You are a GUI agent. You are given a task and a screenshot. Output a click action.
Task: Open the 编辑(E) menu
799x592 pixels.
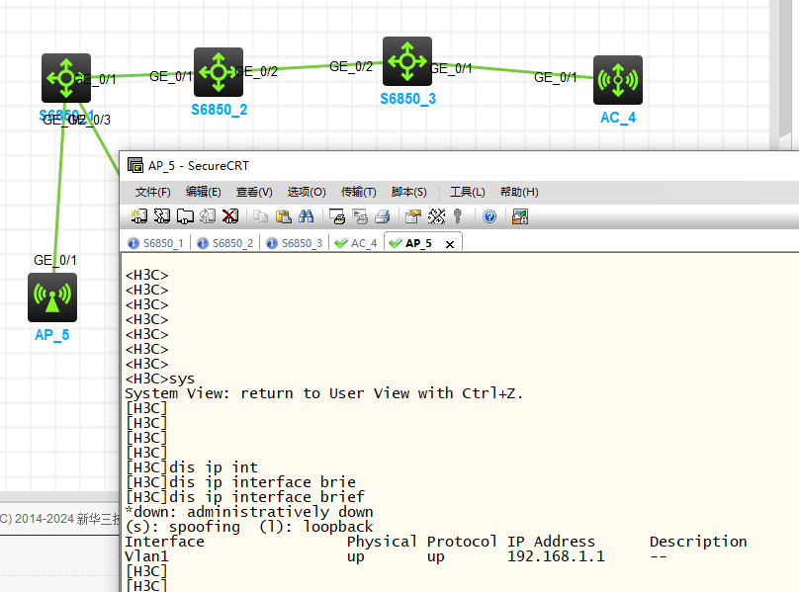[x=204, y=192]
